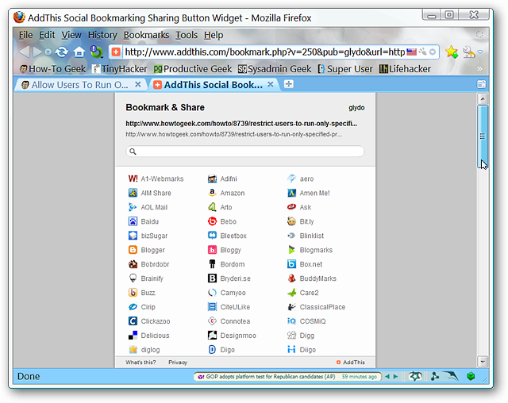Go to the Home page icon

coord(79,52)
